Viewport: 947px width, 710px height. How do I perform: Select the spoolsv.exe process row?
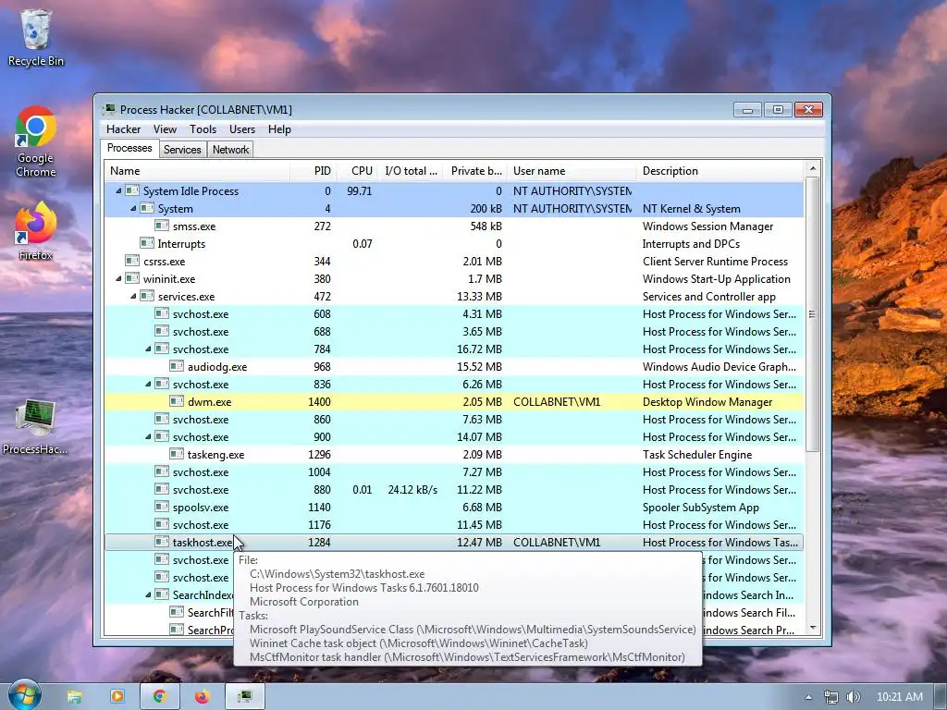453,508
